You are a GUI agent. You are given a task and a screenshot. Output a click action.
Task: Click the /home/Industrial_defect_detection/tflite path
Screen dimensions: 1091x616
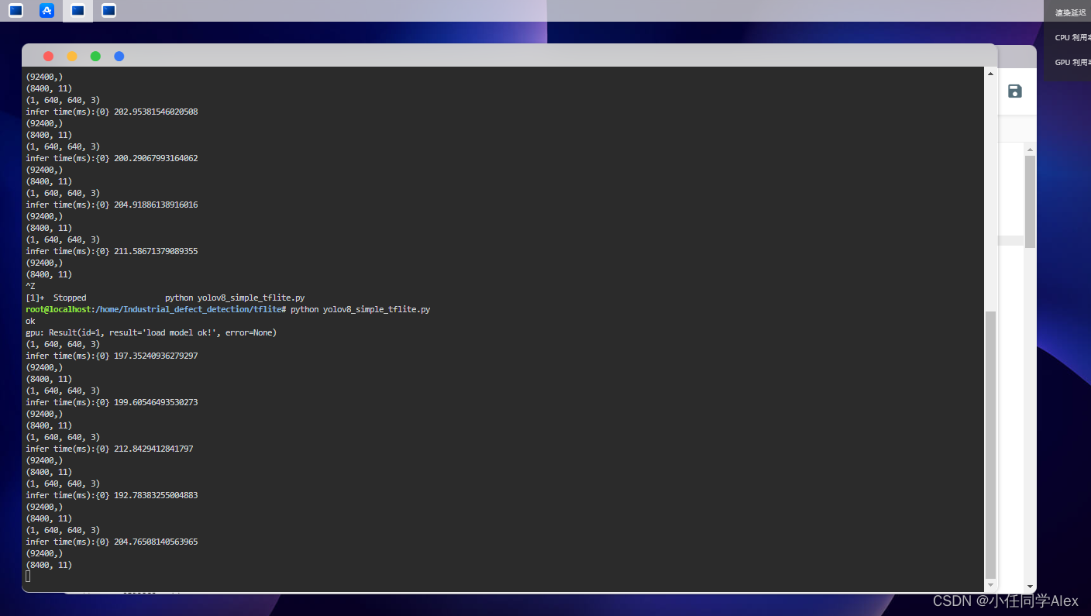(188, 309)
